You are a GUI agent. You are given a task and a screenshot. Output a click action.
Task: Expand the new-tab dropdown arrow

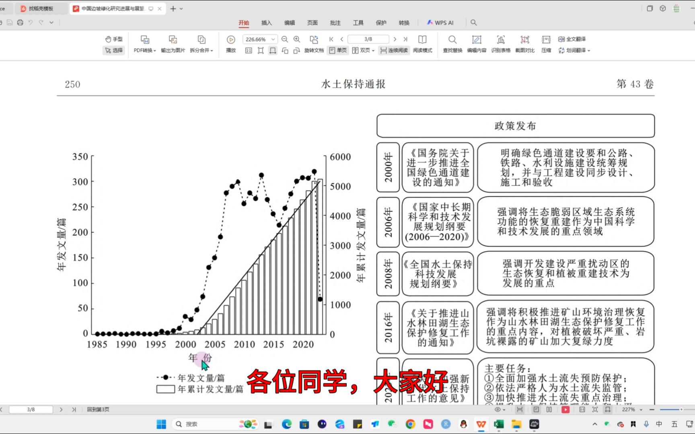pyautogui.click(x=181, y=8)
